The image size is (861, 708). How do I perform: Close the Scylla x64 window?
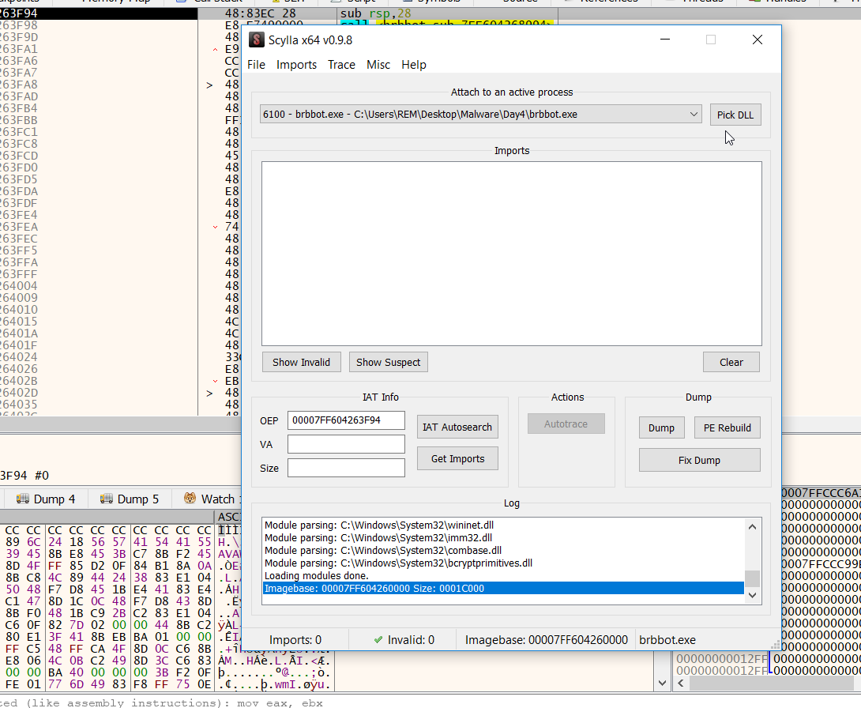757,40
